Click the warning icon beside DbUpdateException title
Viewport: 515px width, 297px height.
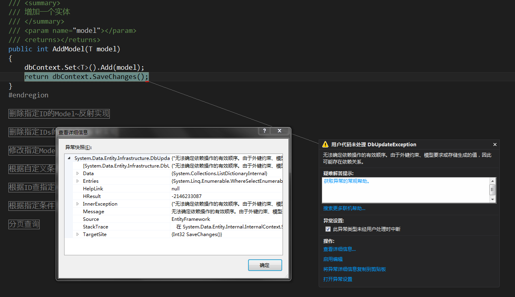click(x=325, y=144)
